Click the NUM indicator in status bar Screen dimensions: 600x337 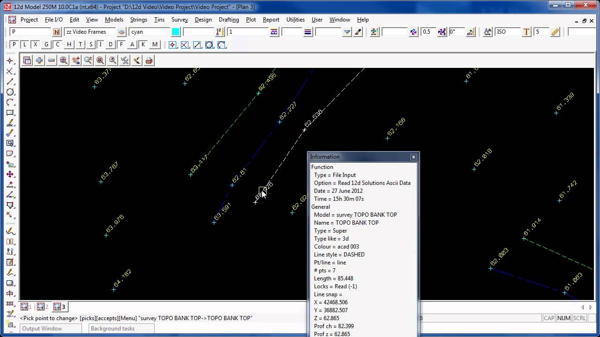[563, 318]
